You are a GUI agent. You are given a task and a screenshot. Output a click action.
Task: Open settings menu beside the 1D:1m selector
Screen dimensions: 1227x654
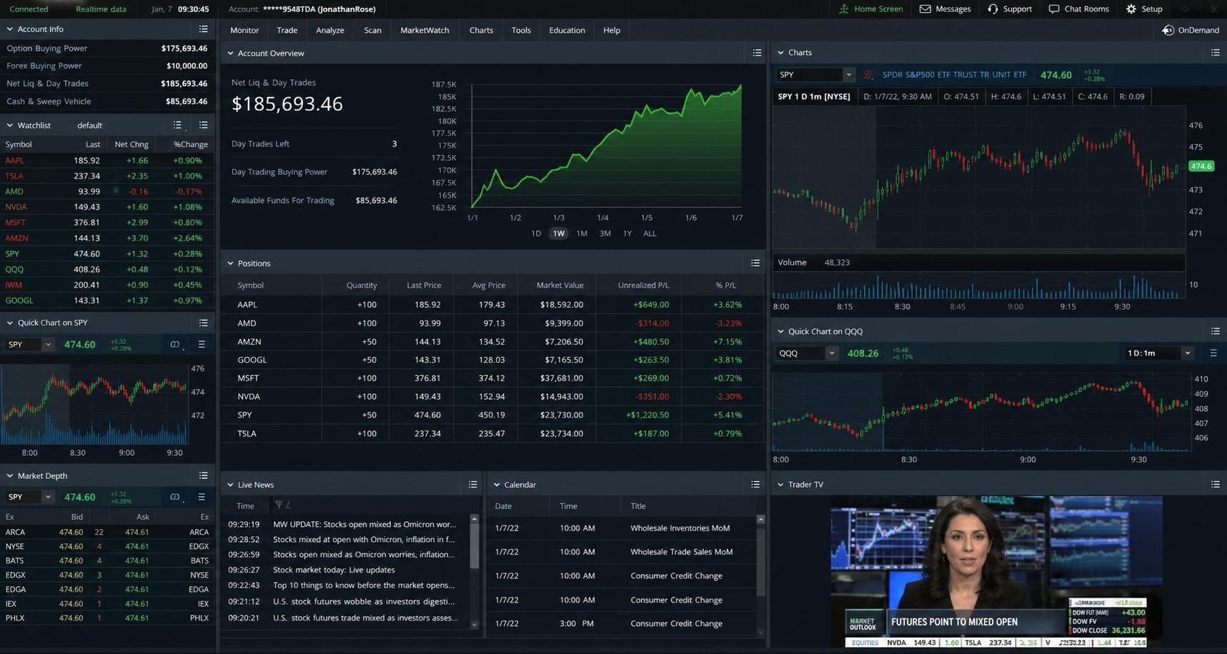pyautogui.click(x=1213, y=353)
